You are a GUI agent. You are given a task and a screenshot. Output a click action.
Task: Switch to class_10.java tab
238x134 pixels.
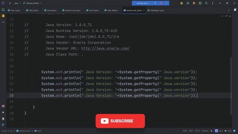click(111, 10)
